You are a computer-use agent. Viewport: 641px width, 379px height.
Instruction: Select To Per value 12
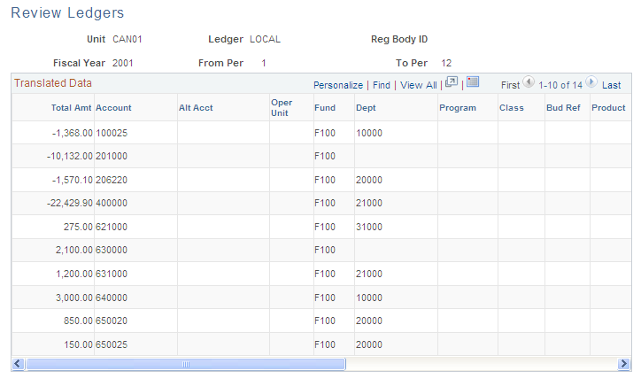click(446, 64)
